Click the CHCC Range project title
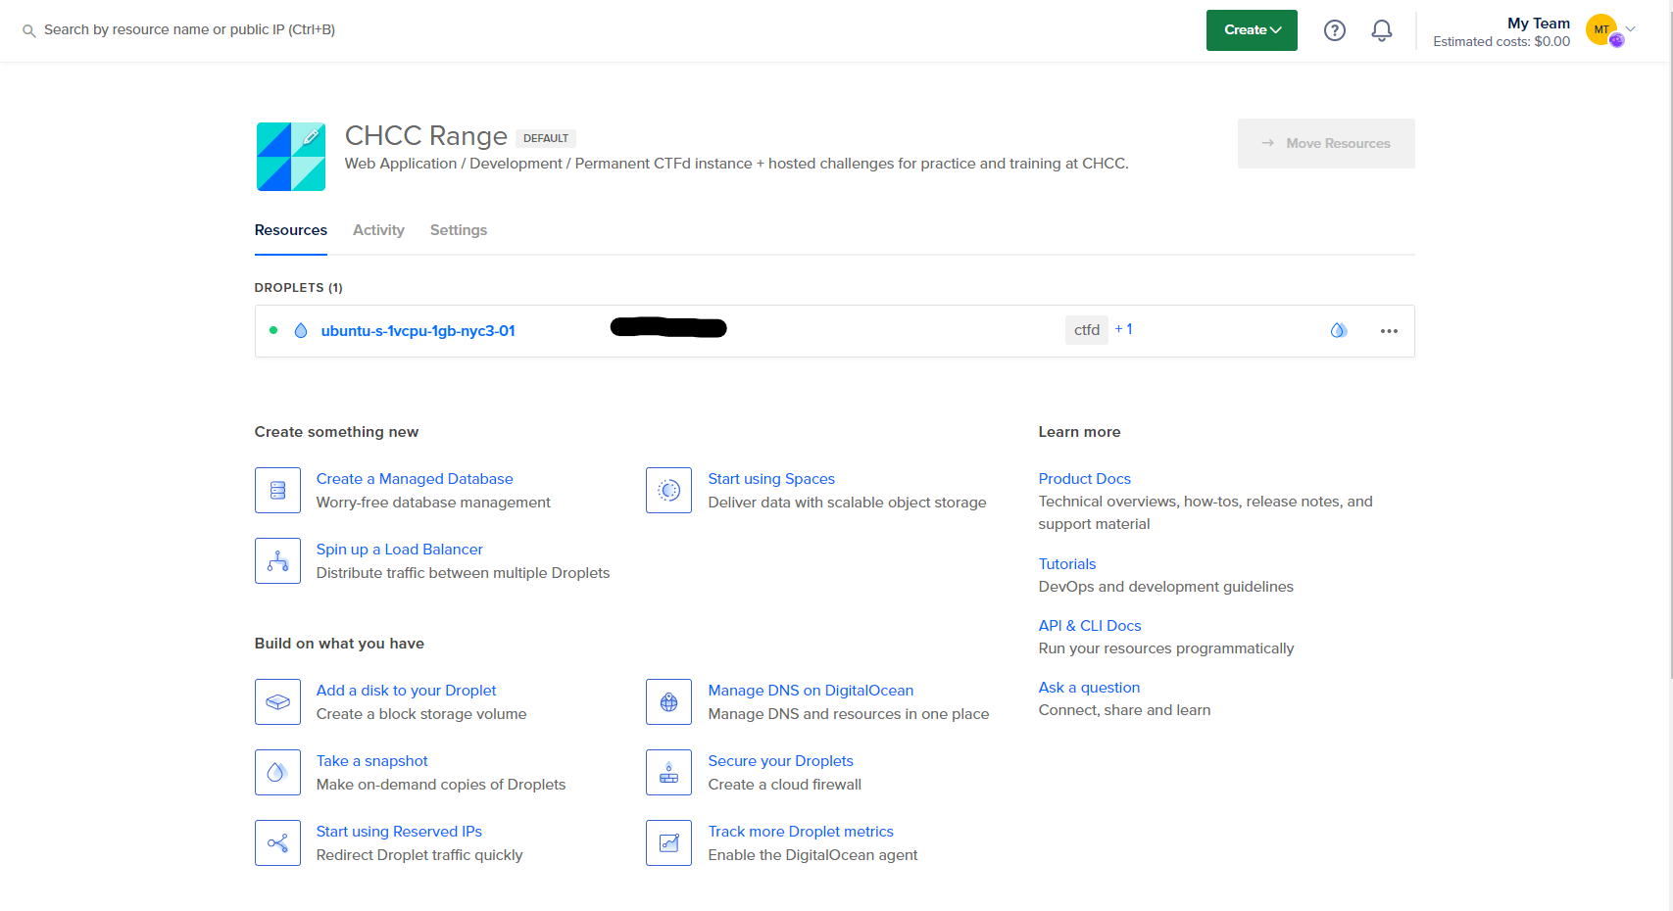1673x911 pixels. click(426, 135)
